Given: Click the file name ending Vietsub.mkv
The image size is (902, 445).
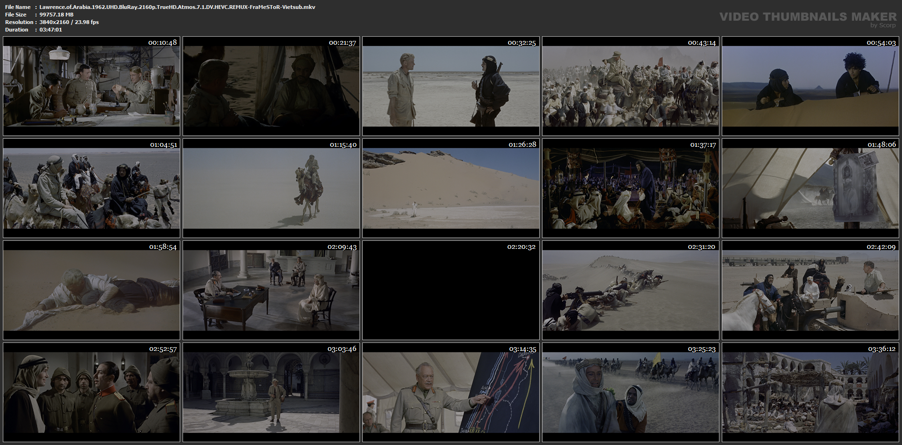Looking at the screenshot, I should (x=177, y=7).
